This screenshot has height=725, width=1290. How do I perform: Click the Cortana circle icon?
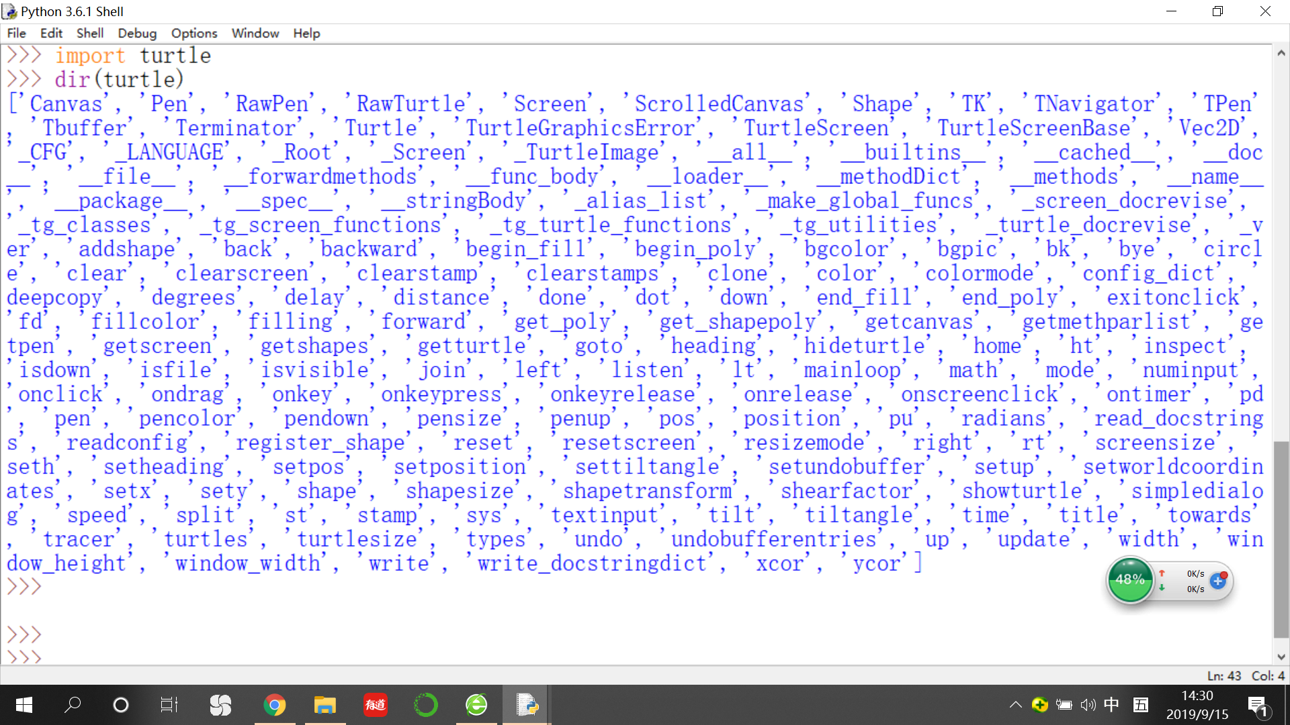(121, 705)
